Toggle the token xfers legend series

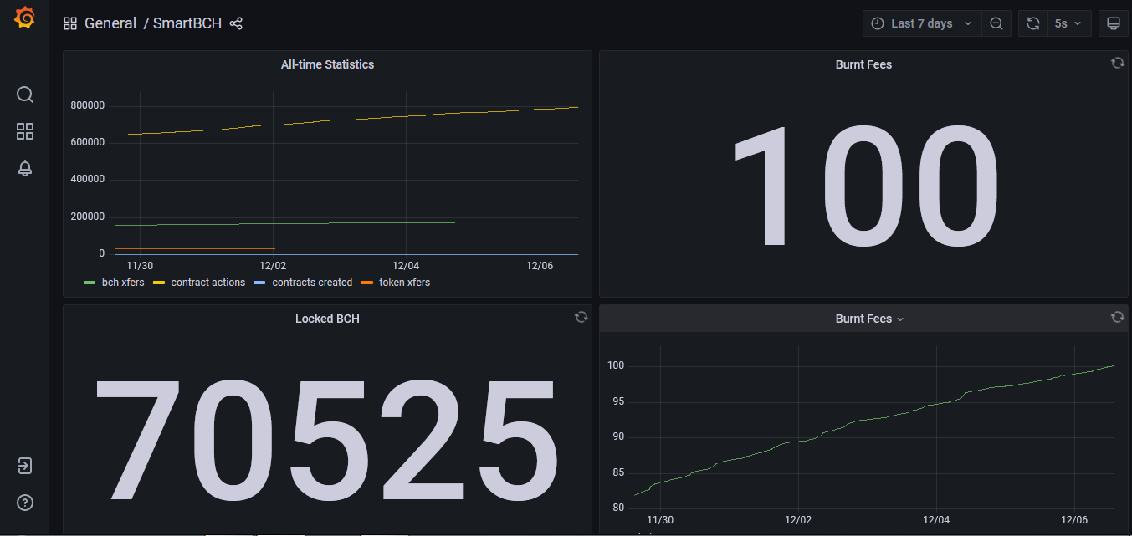coord(396,283)
